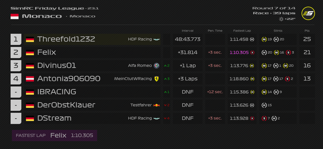Viewport: 323px width, 149px height.
Task: Click the Monaco flag next to the track name
Action: click(x=15, y=16)
